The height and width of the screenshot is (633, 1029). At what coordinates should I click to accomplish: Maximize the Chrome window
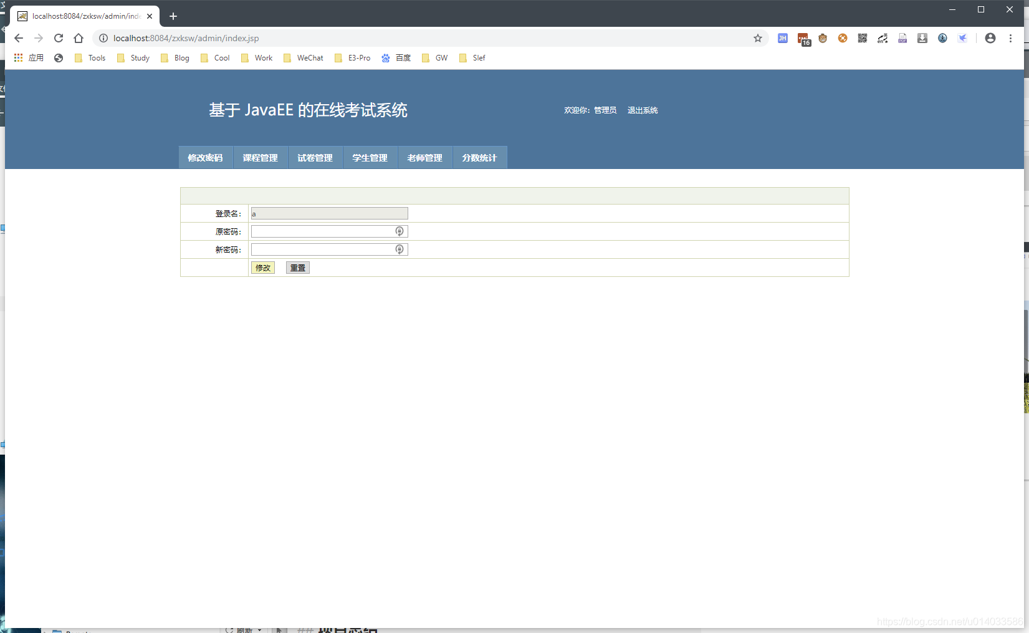pos(981,9)
